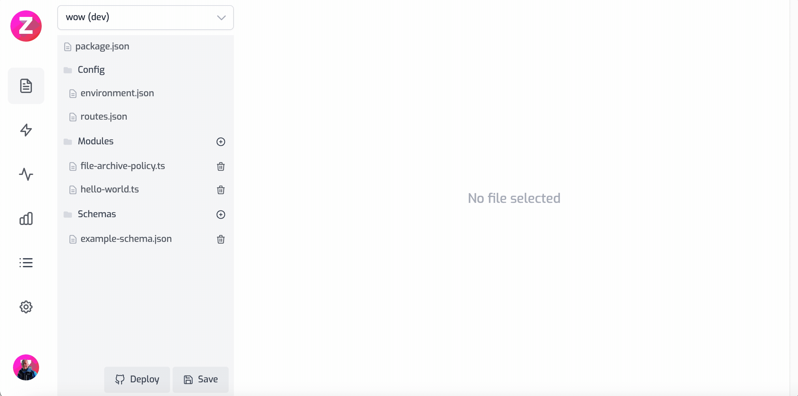The height and width of the screenshot is (396, 798).
Task: Open the bar chart analytics icon
Action: pos(26,218)
